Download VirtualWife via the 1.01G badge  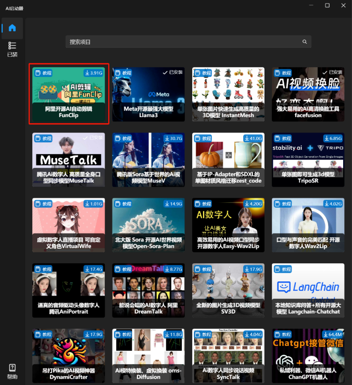pos(93,204)
